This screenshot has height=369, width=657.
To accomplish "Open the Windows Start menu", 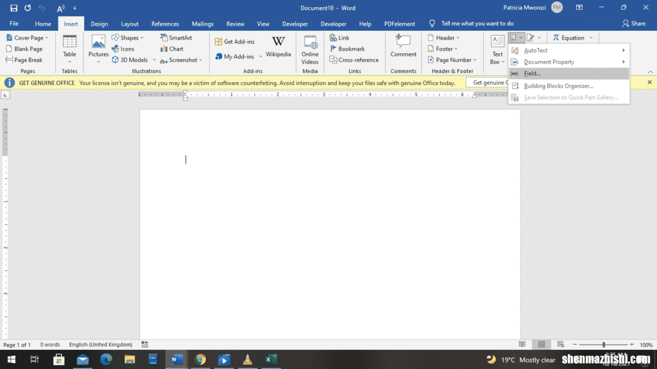I will pos(12,359).
